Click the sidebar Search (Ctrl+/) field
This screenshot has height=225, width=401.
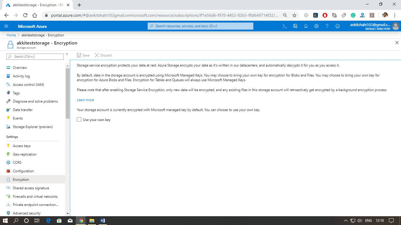point(35,57)
